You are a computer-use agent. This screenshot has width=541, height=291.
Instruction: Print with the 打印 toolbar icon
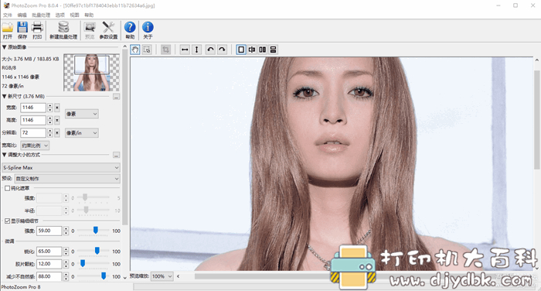37,30
